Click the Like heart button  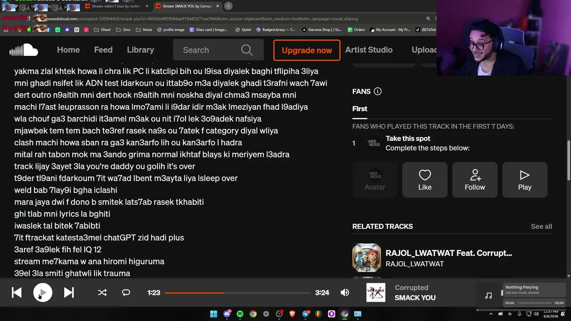click(x=425, y=180)
